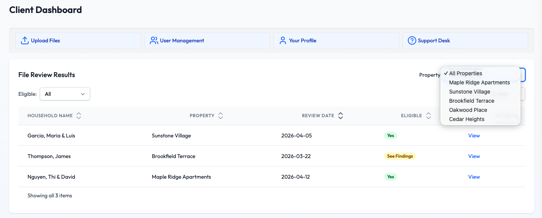Viewport: 542px width, 218px height.
Task: Open View link for Thompson, James
Action: tap(474, 156)
